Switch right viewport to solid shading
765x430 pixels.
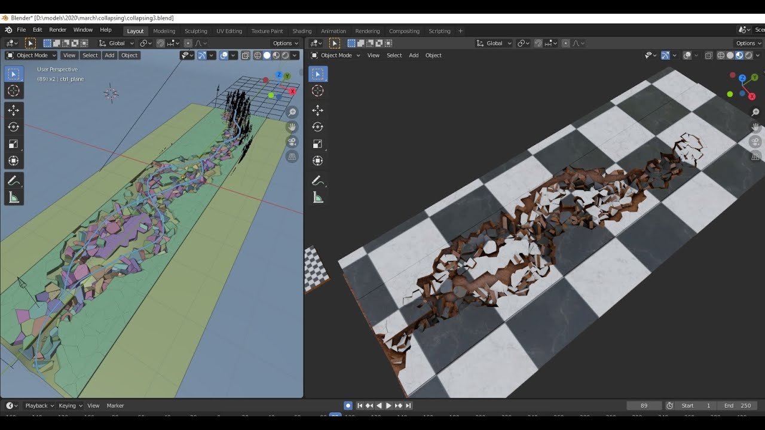coord(730,55)
